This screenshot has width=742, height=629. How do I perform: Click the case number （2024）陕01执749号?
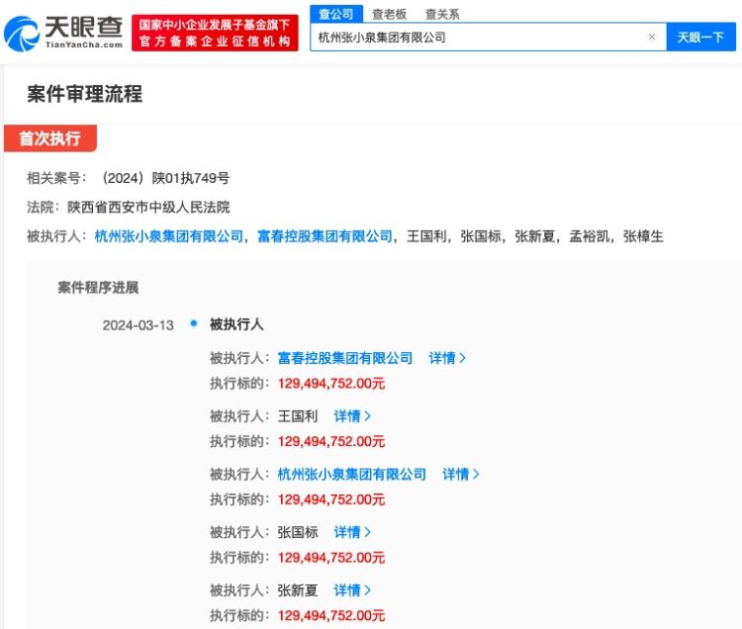[x=165, y=178]
